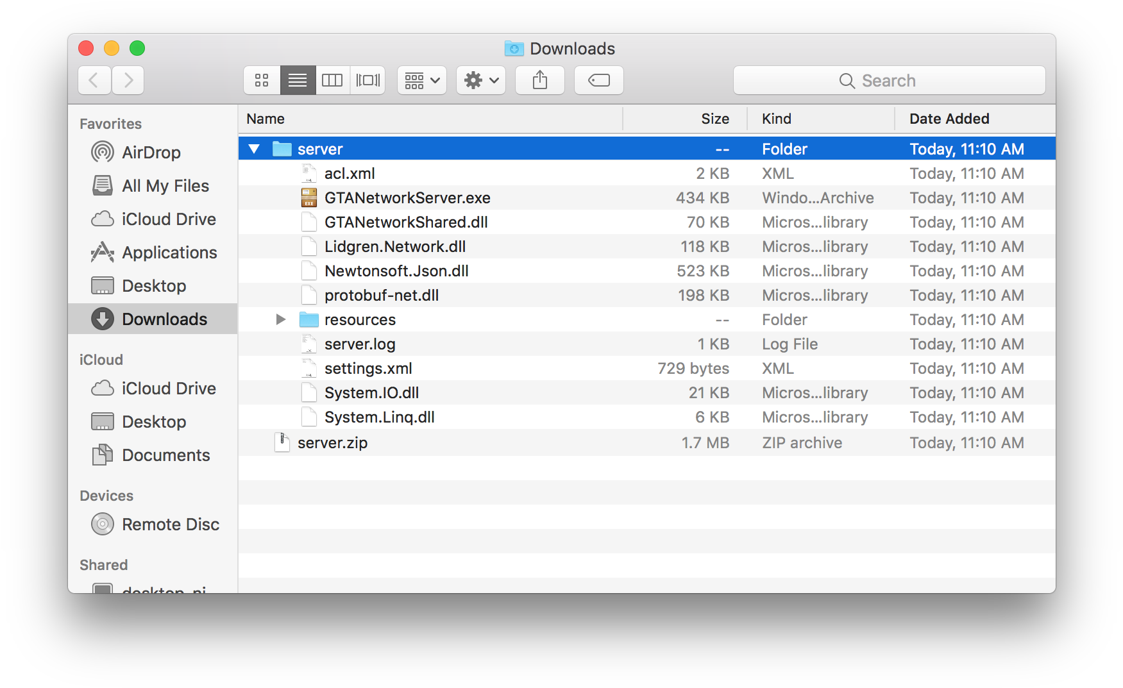Click the Share toolbar button

click(540, 80)
